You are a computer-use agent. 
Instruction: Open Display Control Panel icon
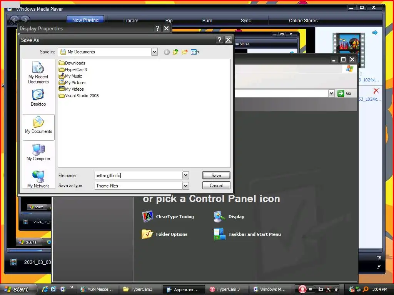(229, 217)
